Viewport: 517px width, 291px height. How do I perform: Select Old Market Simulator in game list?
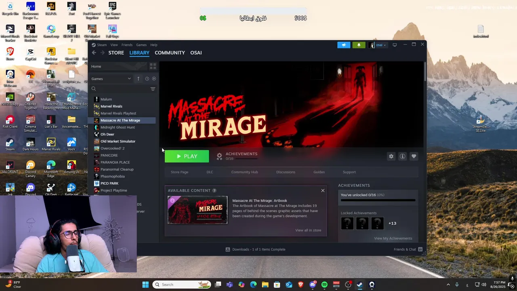[118, 141]
